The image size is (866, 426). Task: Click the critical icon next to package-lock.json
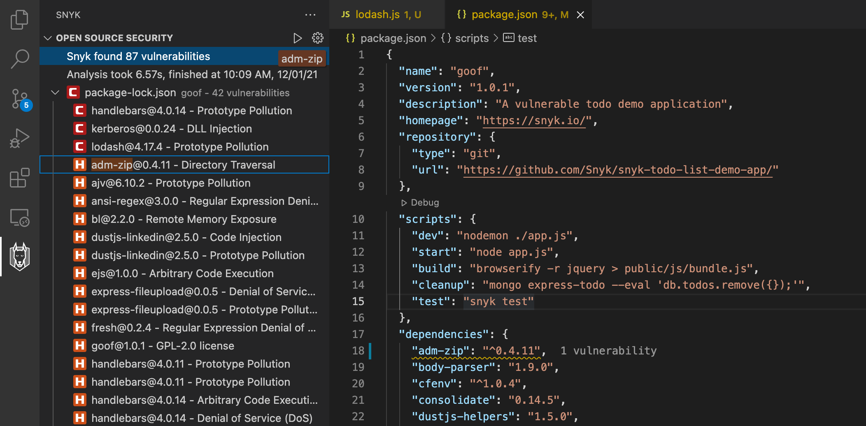coord(73,93)
